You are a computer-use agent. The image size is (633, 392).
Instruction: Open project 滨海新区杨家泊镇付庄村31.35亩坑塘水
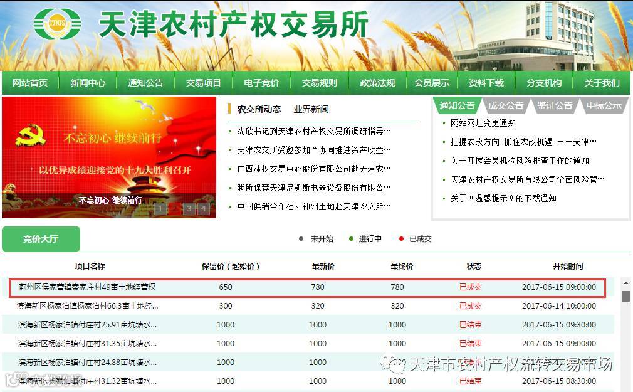point(87,344)
